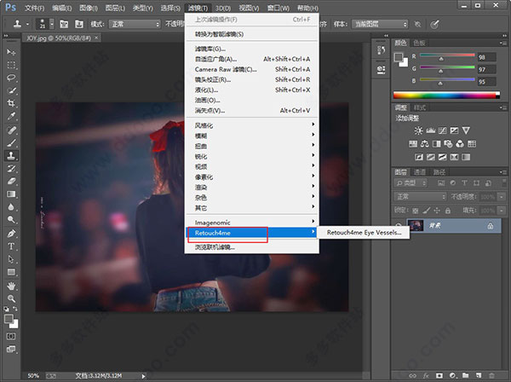This screenshot has height=382, width=511.
Task: Hide the 背景 layer using eye icon
Action: coord(399,226)
